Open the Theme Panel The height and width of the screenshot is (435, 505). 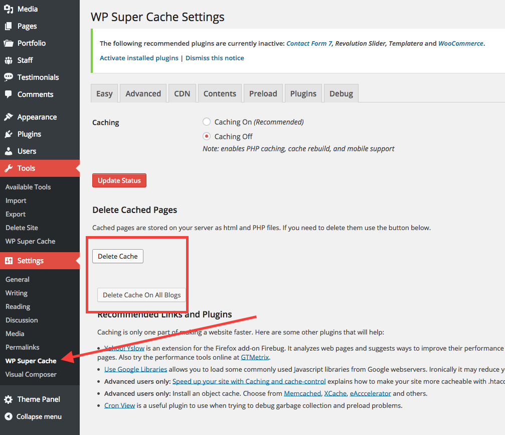click(38, 399)
